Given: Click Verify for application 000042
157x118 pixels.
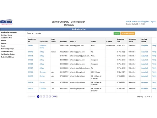Looking at the screenshot, I should point(154,52).
